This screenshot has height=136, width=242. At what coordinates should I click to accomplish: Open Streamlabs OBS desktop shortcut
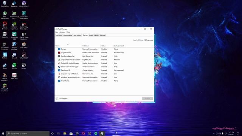click(x=14, y=36)
